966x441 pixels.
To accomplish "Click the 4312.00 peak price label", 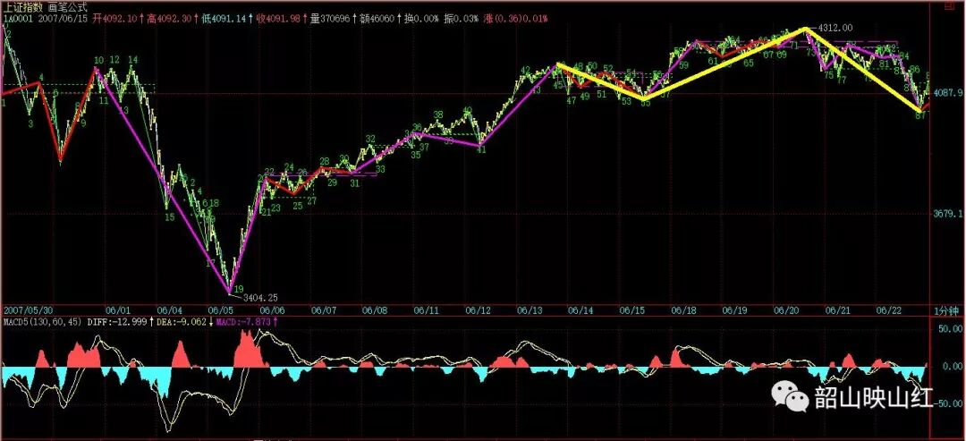I will click(835, 28).
